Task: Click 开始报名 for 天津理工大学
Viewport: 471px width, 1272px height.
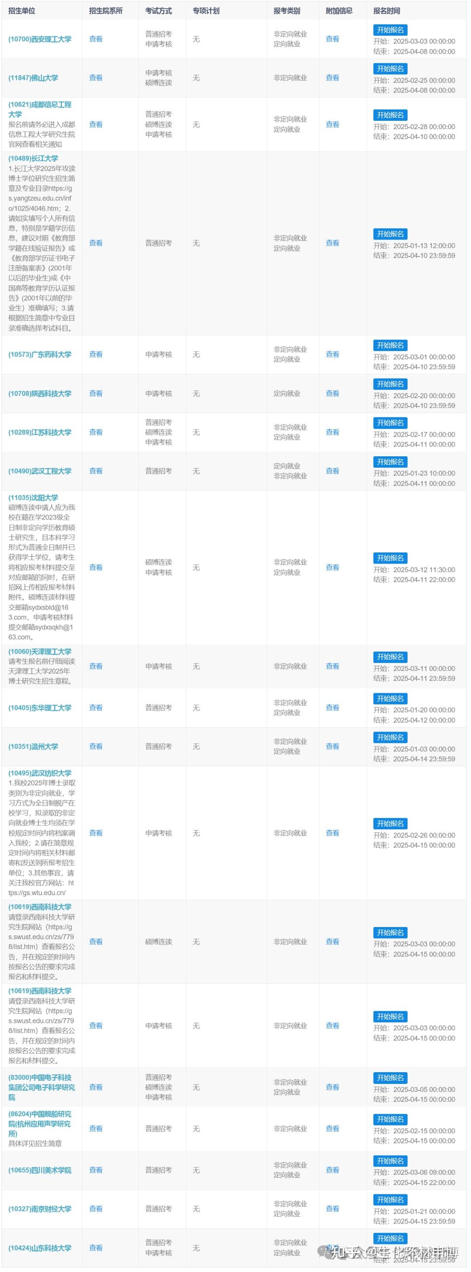Action: tap(390, 657)
